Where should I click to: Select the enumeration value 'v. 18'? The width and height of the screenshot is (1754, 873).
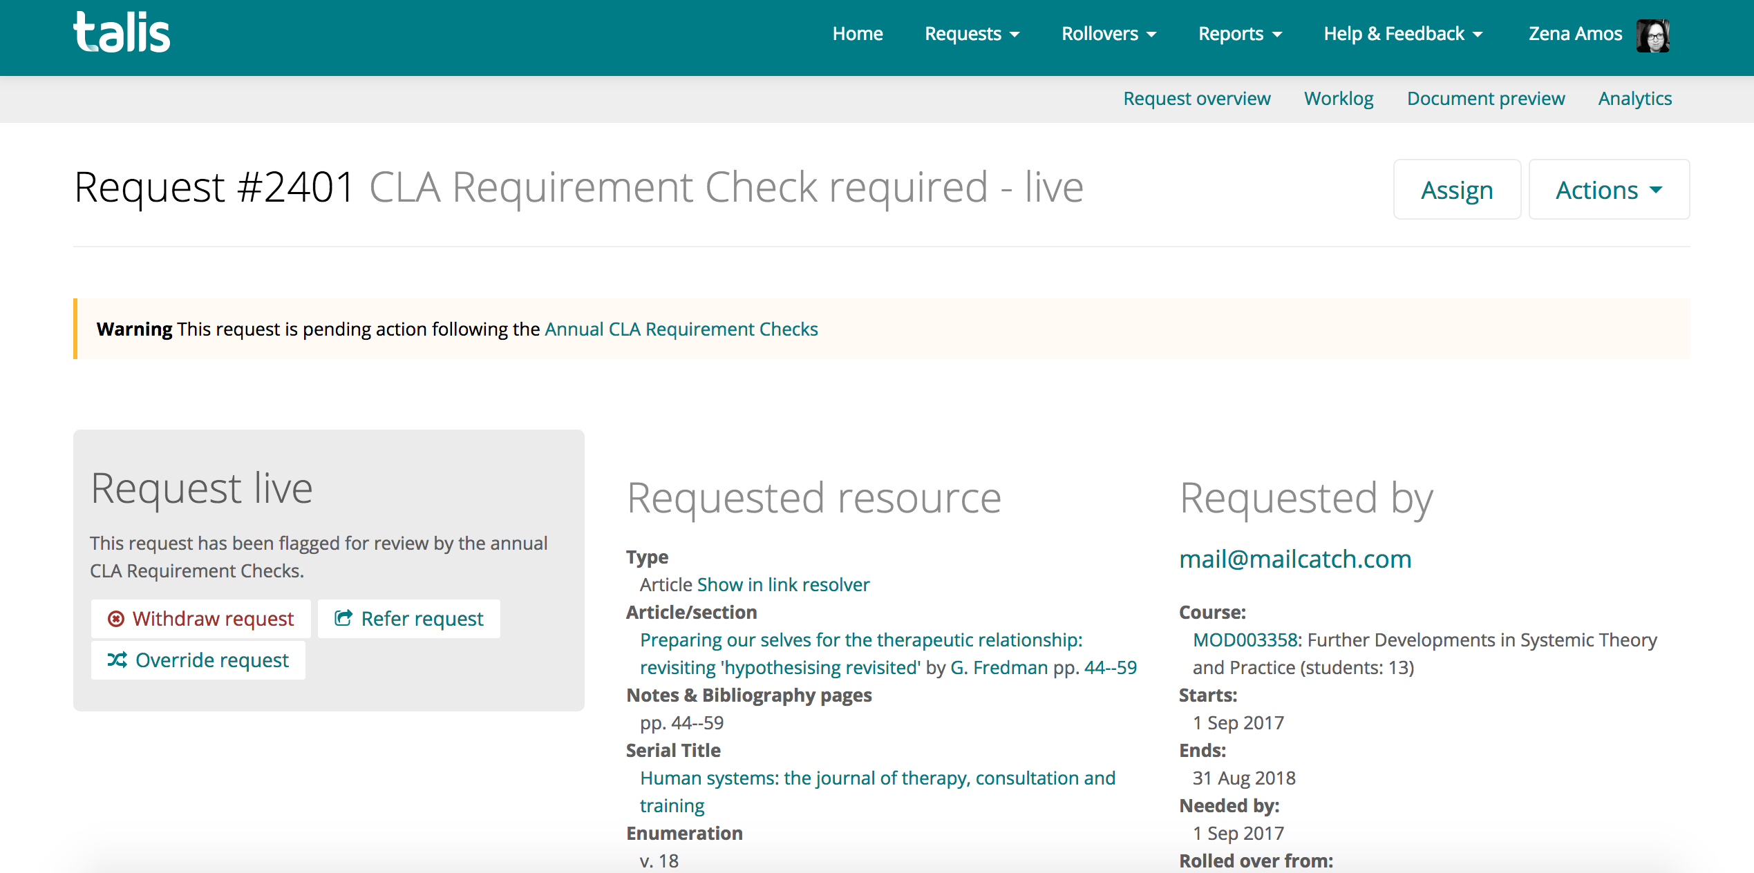659,861
